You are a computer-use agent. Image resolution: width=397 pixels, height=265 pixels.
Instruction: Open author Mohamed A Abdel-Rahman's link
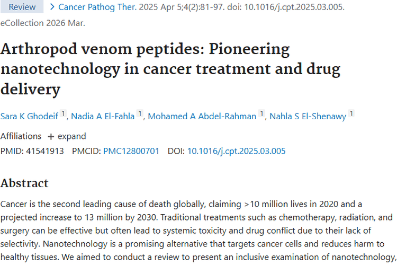pos(202,117)
